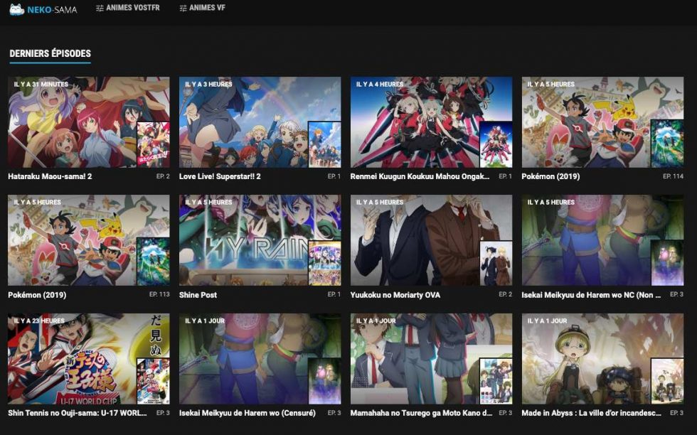697x435 pixels.
Task: Click Mamahaha no Tsurego ga Moto Kano title
Action: [421, 413]
